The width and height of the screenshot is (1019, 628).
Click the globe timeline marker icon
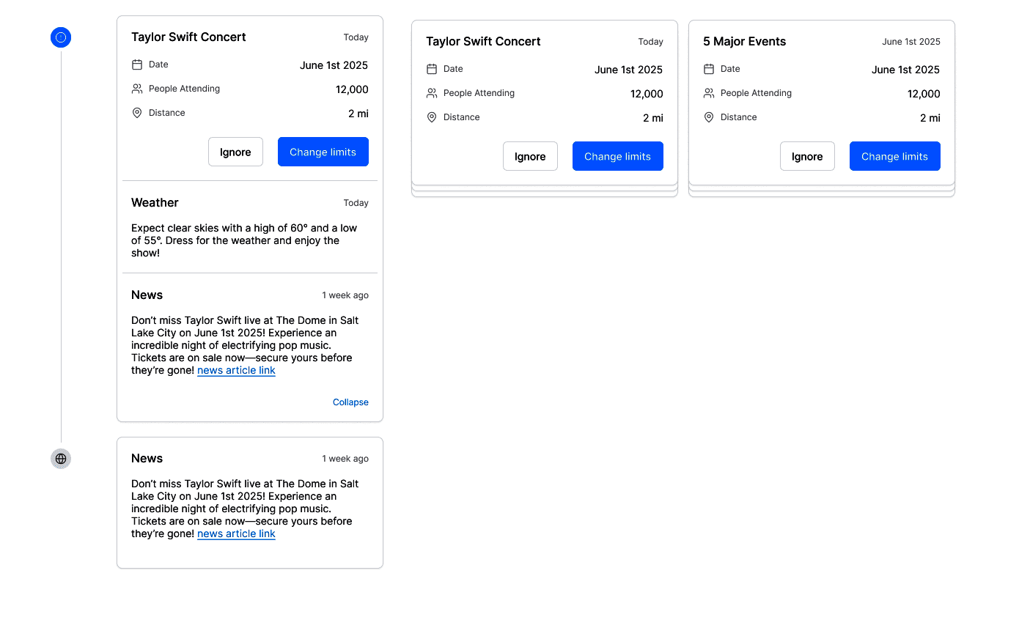(x=61, y=459)
